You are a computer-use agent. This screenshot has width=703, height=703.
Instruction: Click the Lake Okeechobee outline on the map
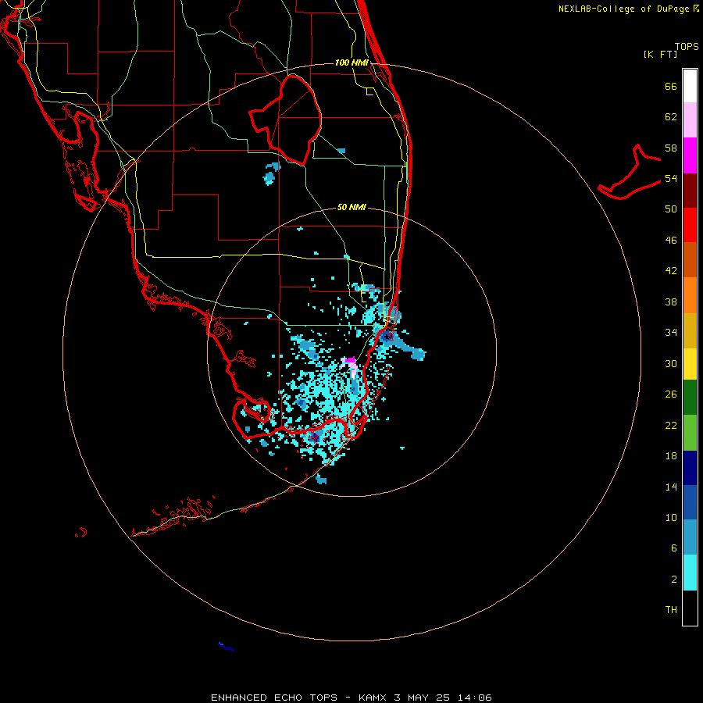[286, 120]
